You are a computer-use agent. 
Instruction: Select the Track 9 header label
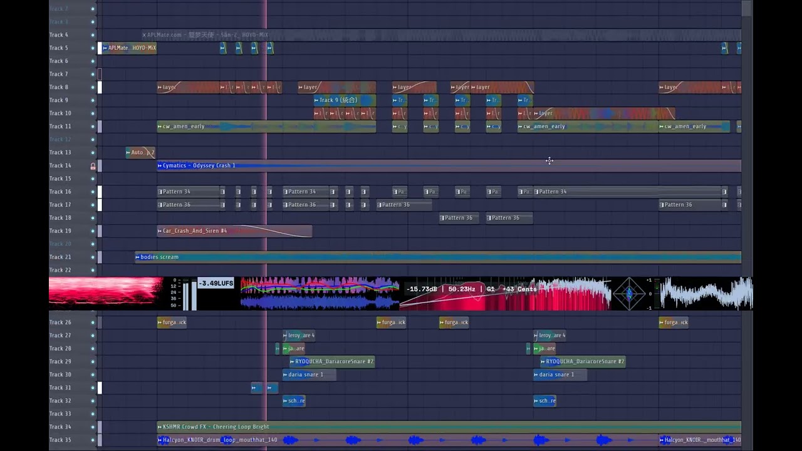pyautogui.click(x=59, y=100)
